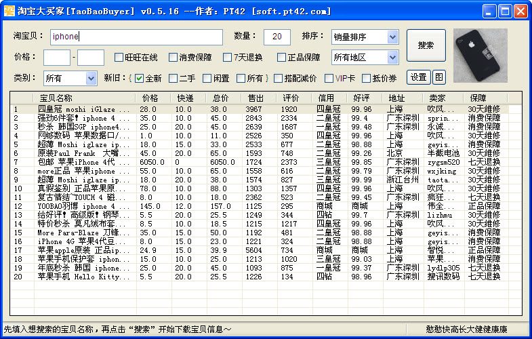532x339 pixels.
Task: Sort by 快递 column header
Action: click(189, 98)
